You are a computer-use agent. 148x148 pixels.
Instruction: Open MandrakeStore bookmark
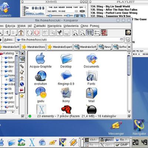click(33, 47)
